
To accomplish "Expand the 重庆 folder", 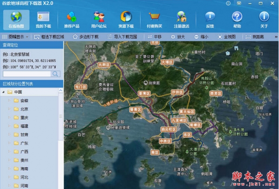I will 9,117.
